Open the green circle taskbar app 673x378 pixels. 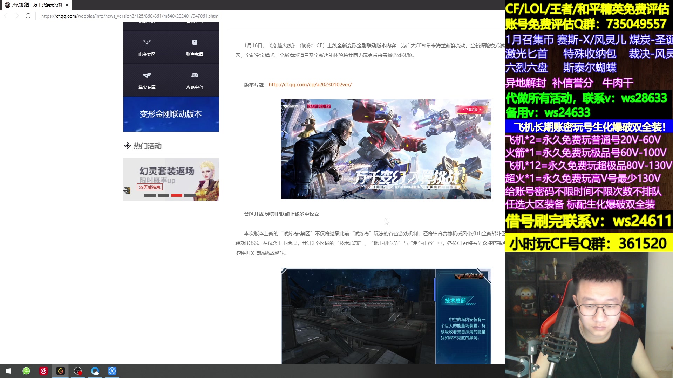pyautogui.click(x=26, y=371)
